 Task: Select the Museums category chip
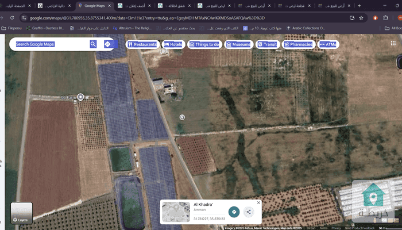click(238, 44)
